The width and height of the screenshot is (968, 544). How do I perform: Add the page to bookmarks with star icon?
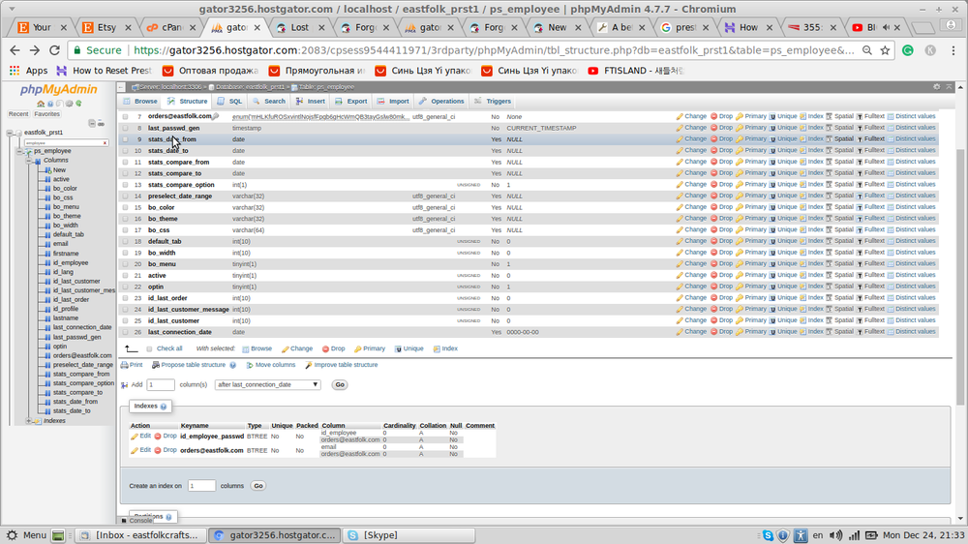click(886, 50)
